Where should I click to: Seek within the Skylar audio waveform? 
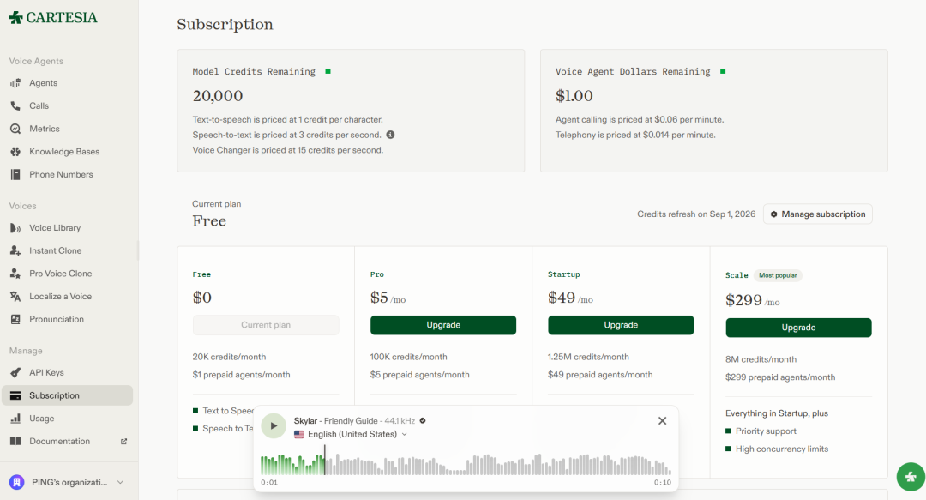[x=466, y=465]
